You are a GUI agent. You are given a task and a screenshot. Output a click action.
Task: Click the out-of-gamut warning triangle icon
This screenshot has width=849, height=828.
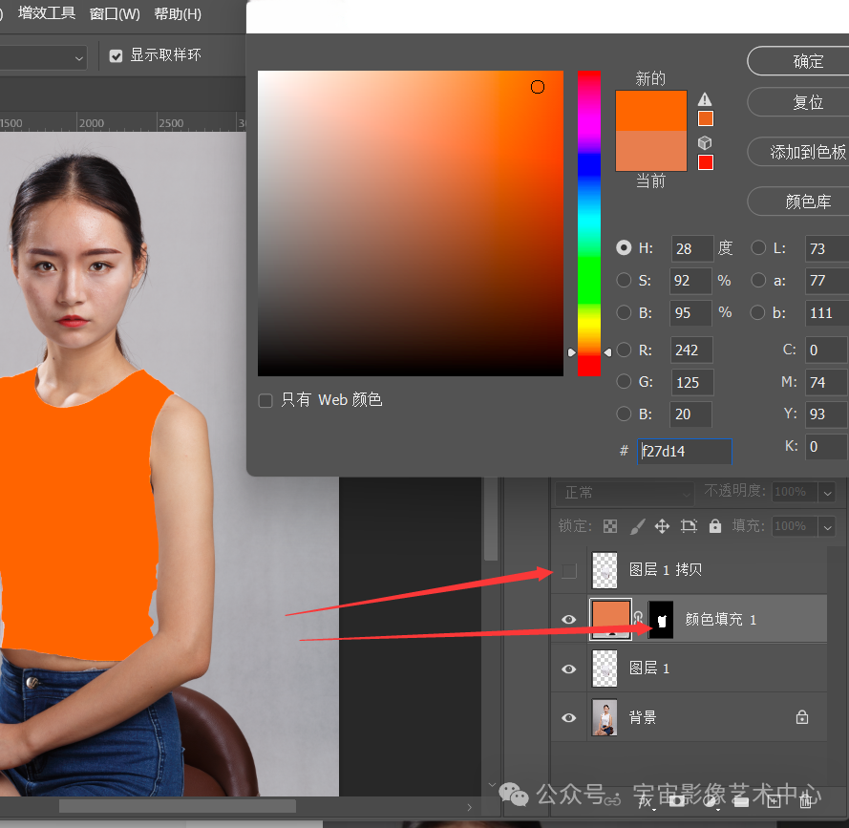click(705, 99)
